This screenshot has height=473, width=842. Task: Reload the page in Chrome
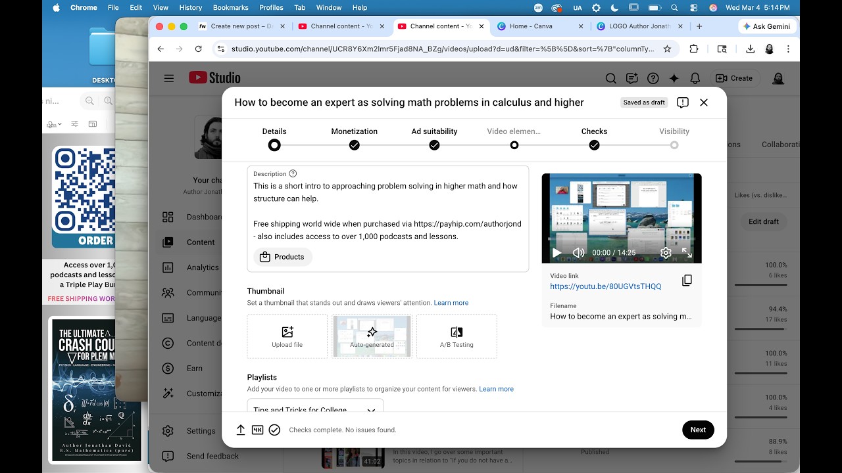click(199, 49)
